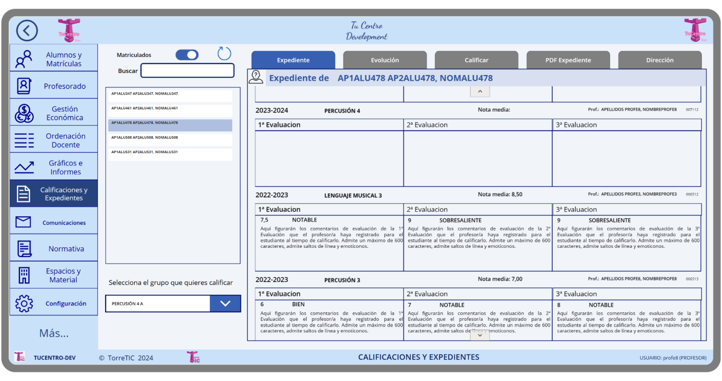This screenshot has height=381, width=722.
Task: Select student AP1ALU531 AP2ALU531, NOMALU531
Action: click(170, 154)
